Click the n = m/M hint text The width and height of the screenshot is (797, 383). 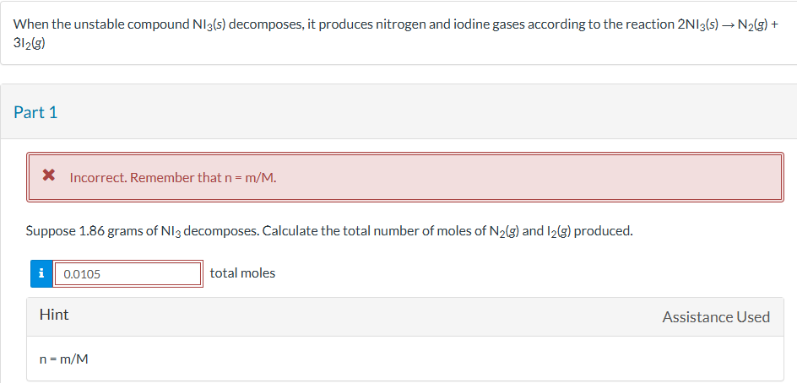[64, 359]
